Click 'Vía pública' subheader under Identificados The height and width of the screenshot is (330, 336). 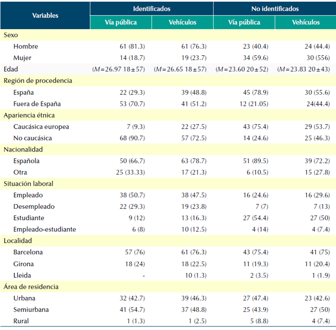point(121,22)
